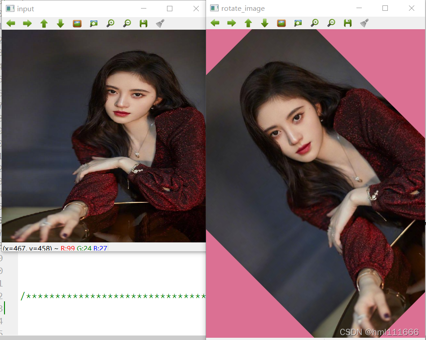Click the 'B:27' blue value in status bar

tap(100, 248)
